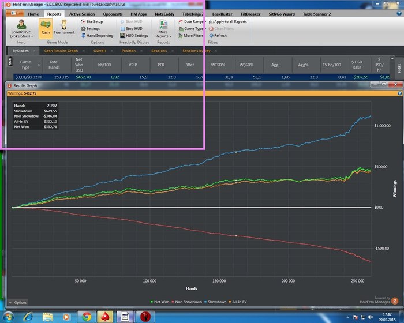404x323 pixels.
Task: Expand the More Reports dropdown
Action: (163, 30)
